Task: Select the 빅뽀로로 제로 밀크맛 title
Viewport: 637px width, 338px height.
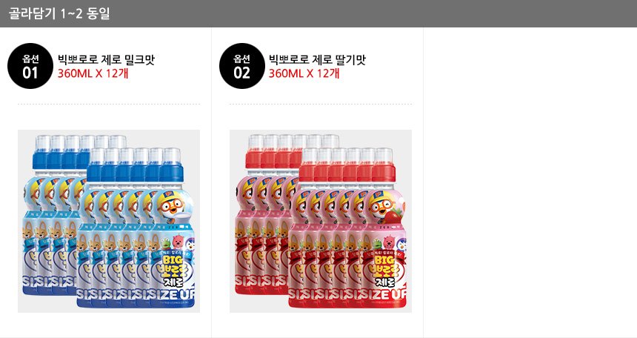Action: [106, 60]
